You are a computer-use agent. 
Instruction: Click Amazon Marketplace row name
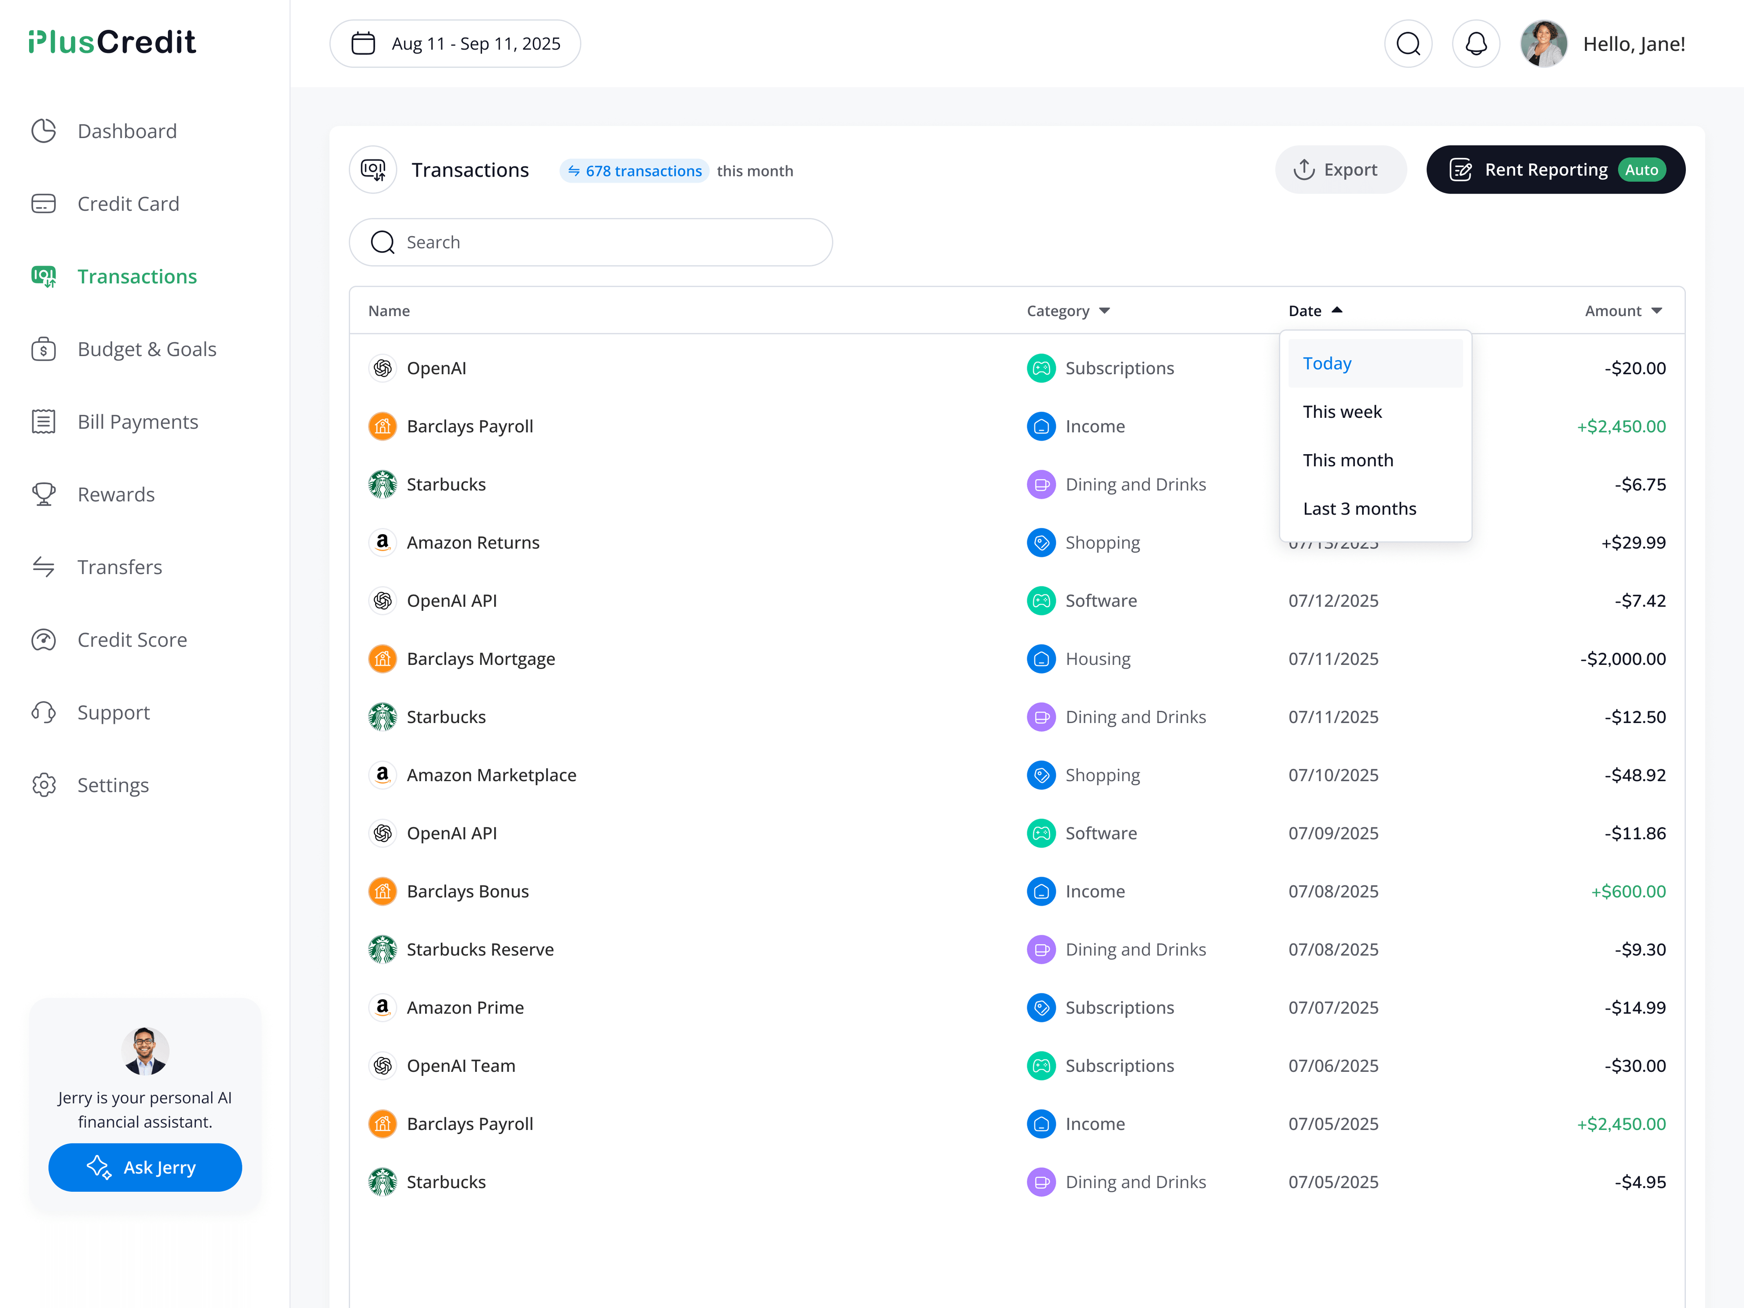(x=491, y=775)
